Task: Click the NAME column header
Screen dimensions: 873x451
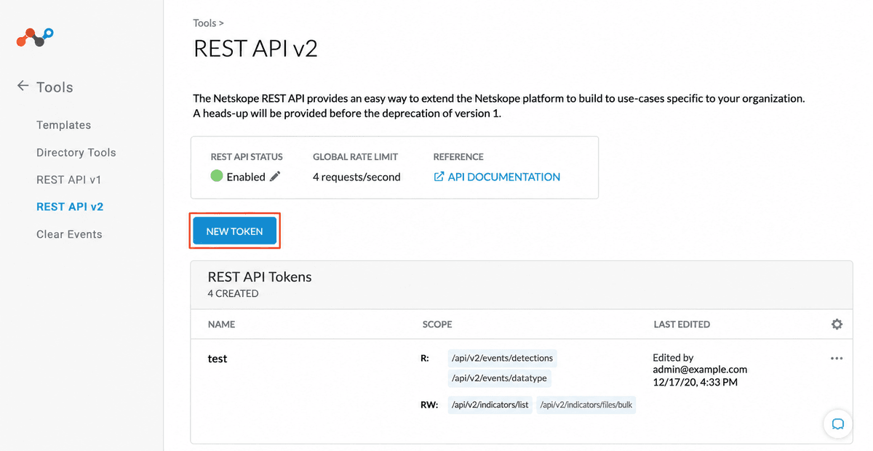Action: [x=221, y=324]
